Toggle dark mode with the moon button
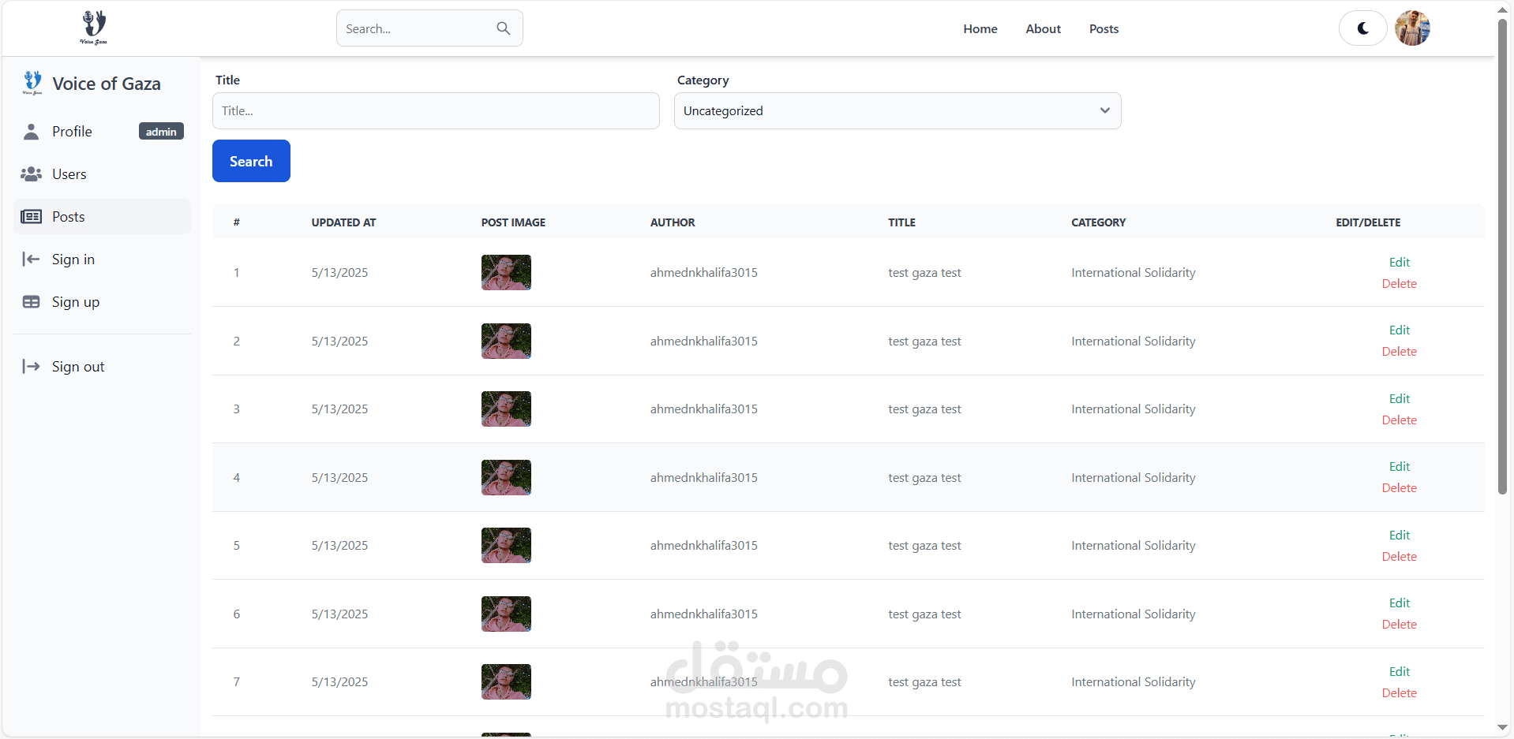 [1362, 28]
